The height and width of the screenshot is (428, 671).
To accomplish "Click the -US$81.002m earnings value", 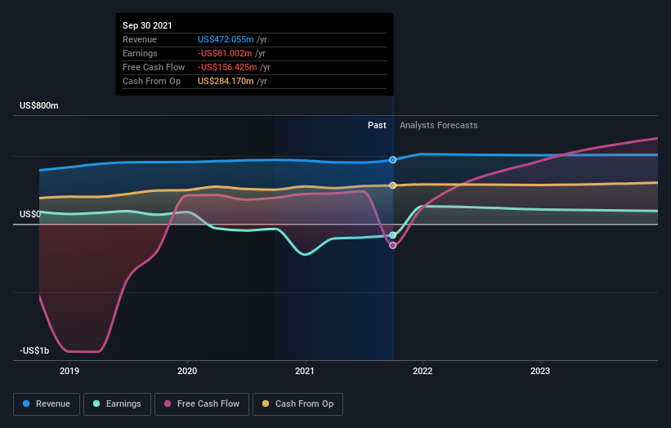I will 225,53.
